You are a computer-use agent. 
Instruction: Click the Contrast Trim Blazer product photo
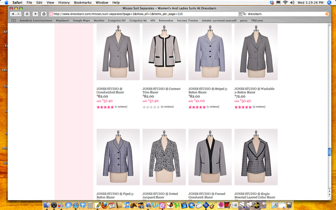pyautogui.click(x=164, y=52)
